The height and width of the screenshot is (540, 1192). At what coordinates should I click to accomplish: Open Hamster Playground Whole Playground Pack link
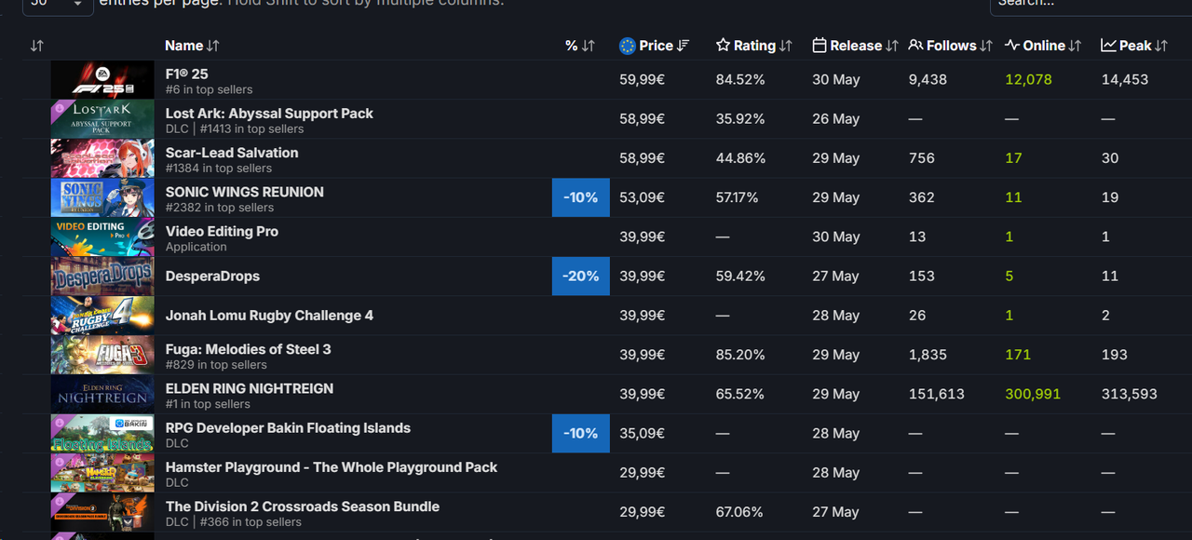click(332, 467)
